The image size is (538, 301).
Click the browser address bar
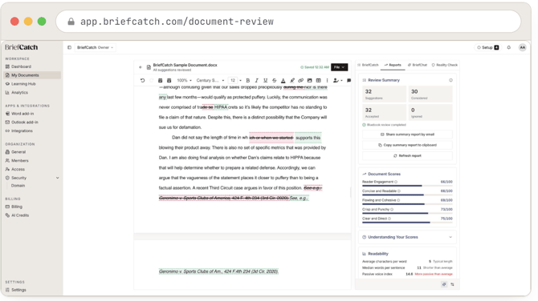pyautogui.click(x=288, y=22)
